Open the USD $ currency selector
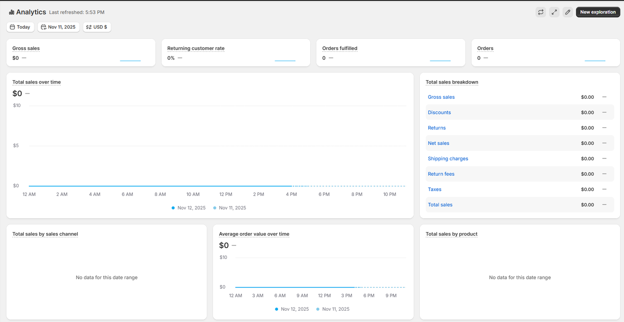This screenshot has height=322, width=624. 97,27
